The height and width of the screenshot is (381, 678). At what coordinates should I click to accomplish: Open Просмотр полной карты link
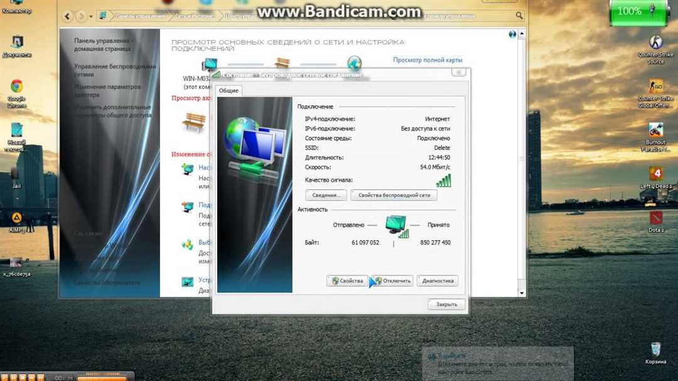point(428,60)
